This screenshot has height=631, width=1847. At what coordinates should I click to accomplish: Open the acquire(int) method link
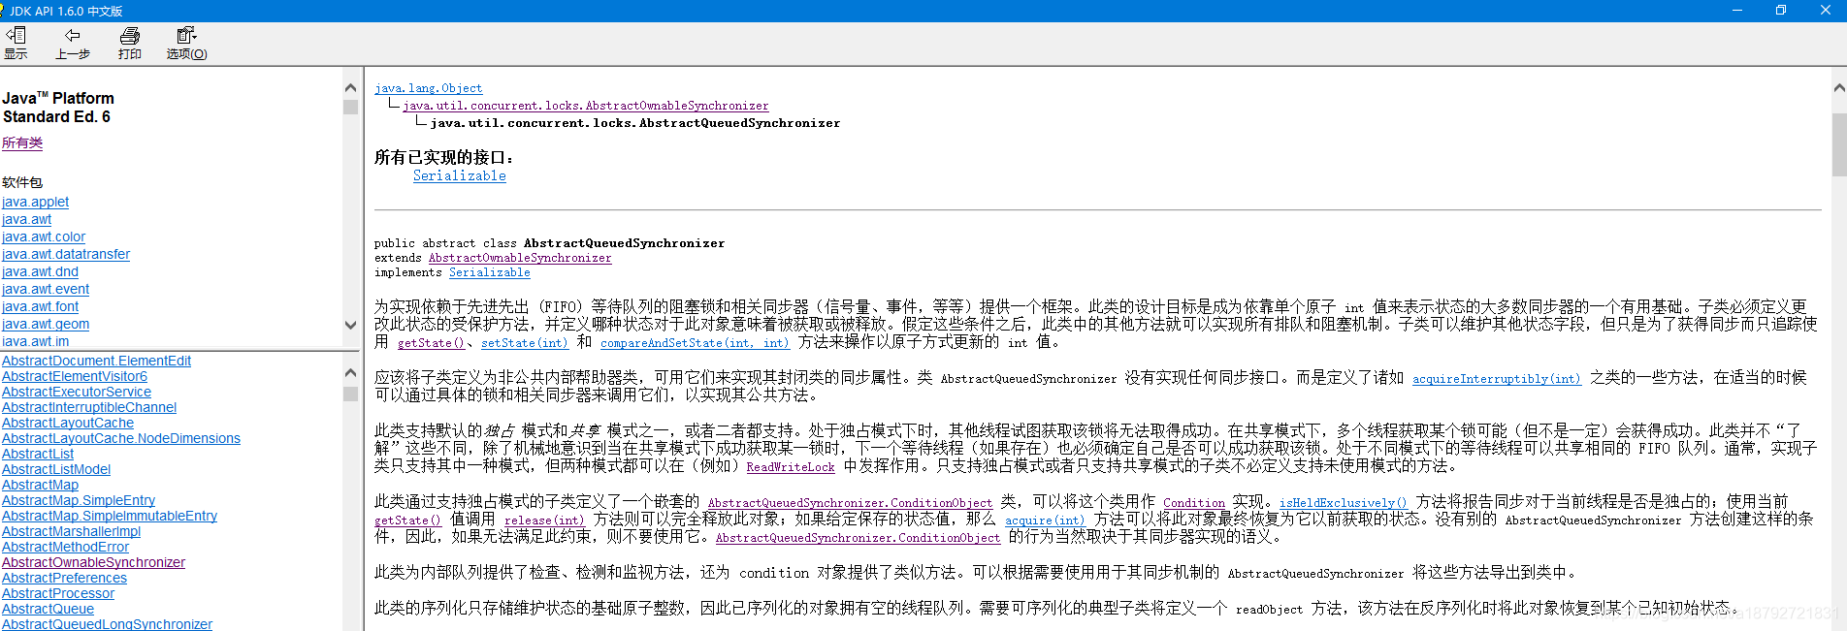[1045, 521]
